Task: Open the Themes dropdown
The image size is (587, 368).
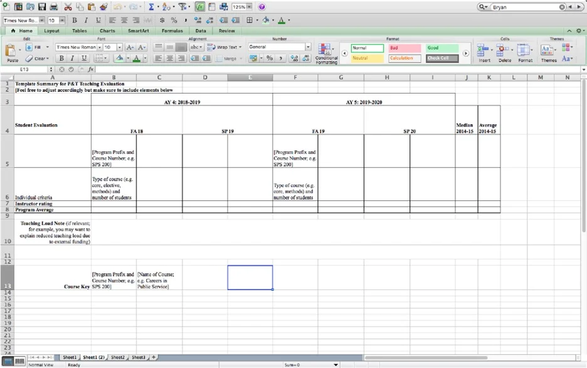Action: [549, 53]
